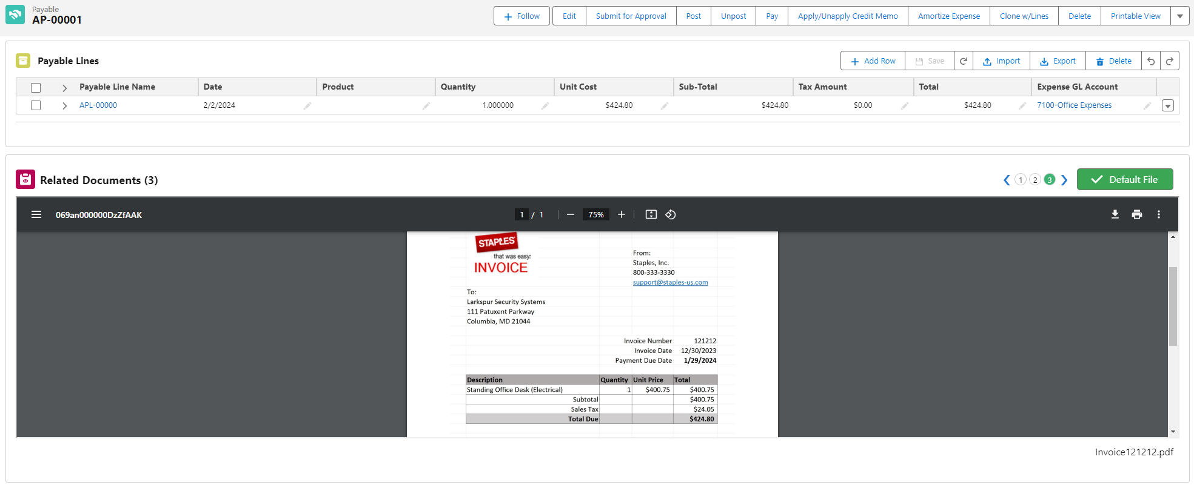The width and height of the screenshot is (1194, 485).
Task: Zoom out of the PDF document
Action: 570,214
